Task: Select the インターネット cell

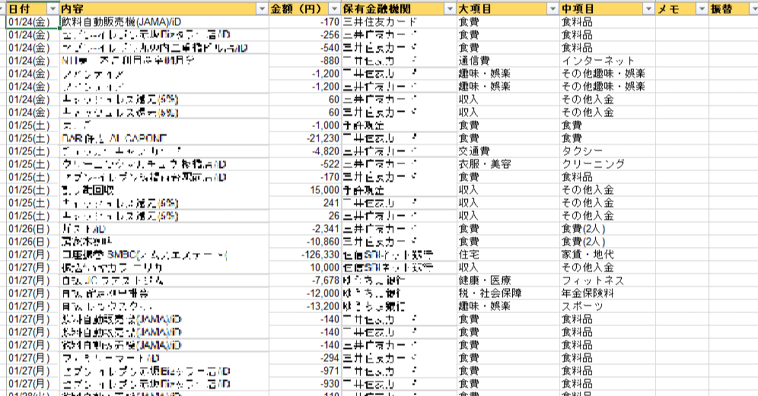Action: pyautogui.click(x=608, y=61)
